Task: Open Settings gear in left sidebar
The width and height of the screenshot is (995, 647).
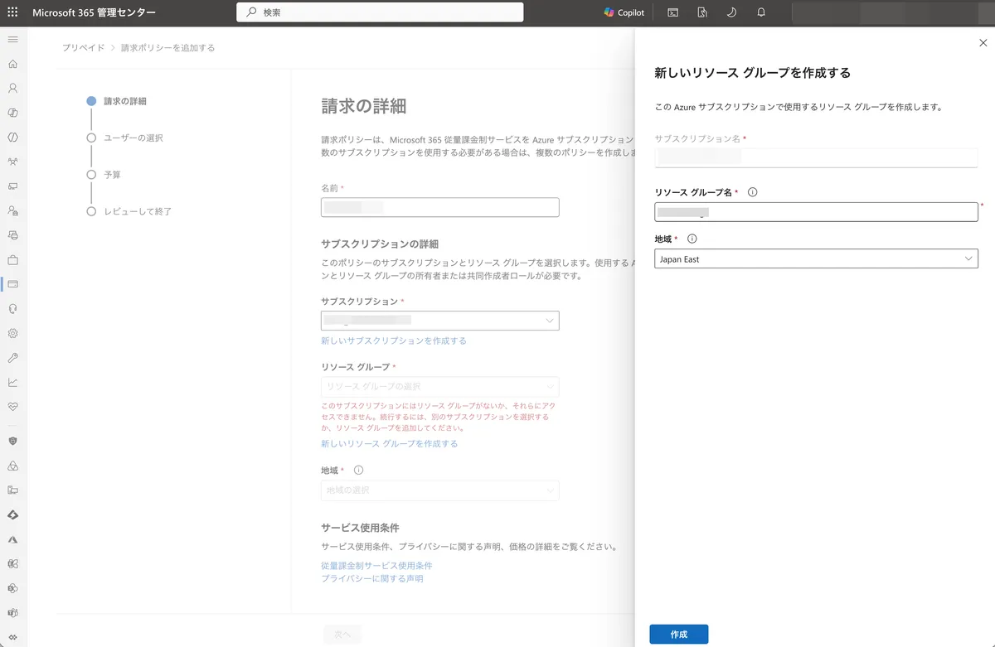Action: point(12,333)
